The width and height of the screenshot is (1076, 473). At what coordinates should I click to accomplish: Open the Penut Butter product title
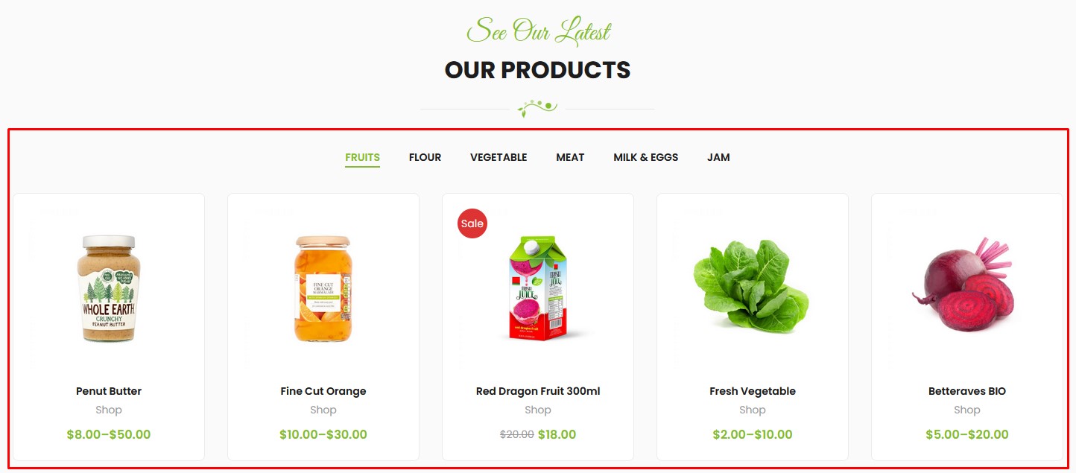click(109, 391)
